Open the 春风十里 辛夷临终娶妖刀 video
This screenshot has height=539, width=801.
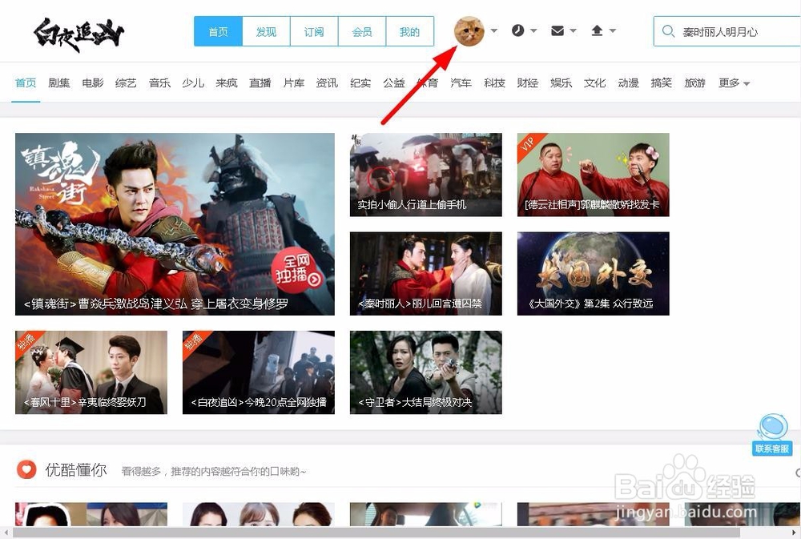coord(91,372)
